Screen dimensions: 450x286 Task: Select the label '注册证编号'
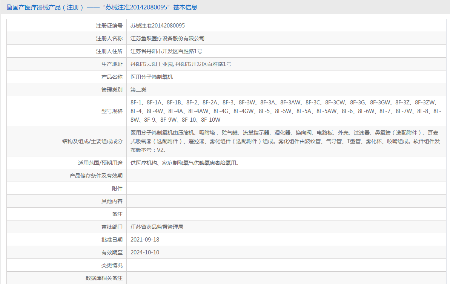pyautogui.click(x=109, y=26)
